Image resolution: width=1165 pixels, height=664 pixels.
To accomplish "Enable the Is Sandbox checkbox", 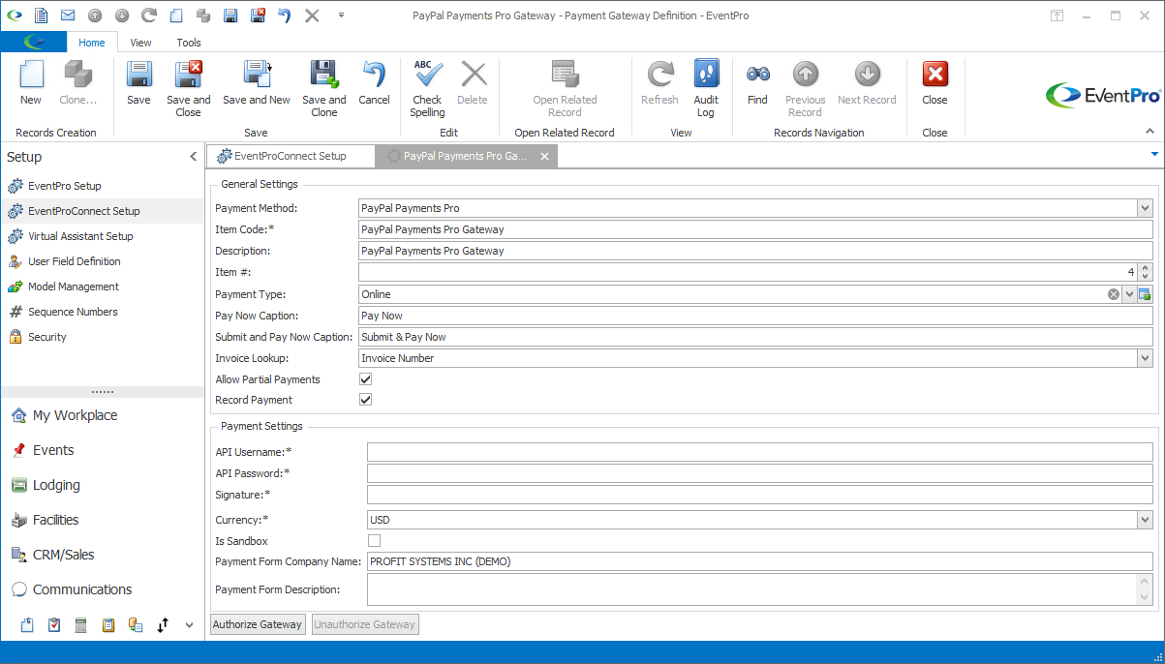I will click(x=374, y=541).
